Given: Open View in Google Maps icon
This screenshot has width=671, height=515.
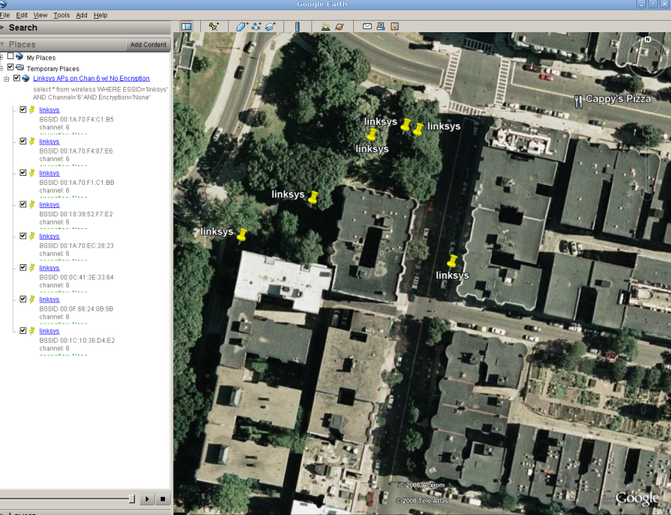Looking at the screenshot, I should 394,26.
